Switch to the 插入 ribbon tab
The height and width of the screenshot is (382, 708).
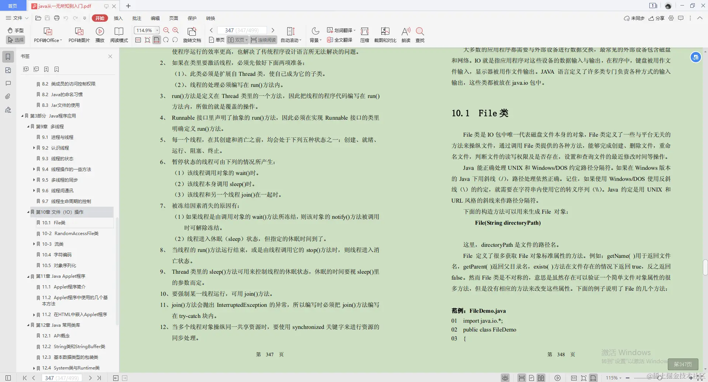point(118,18)
